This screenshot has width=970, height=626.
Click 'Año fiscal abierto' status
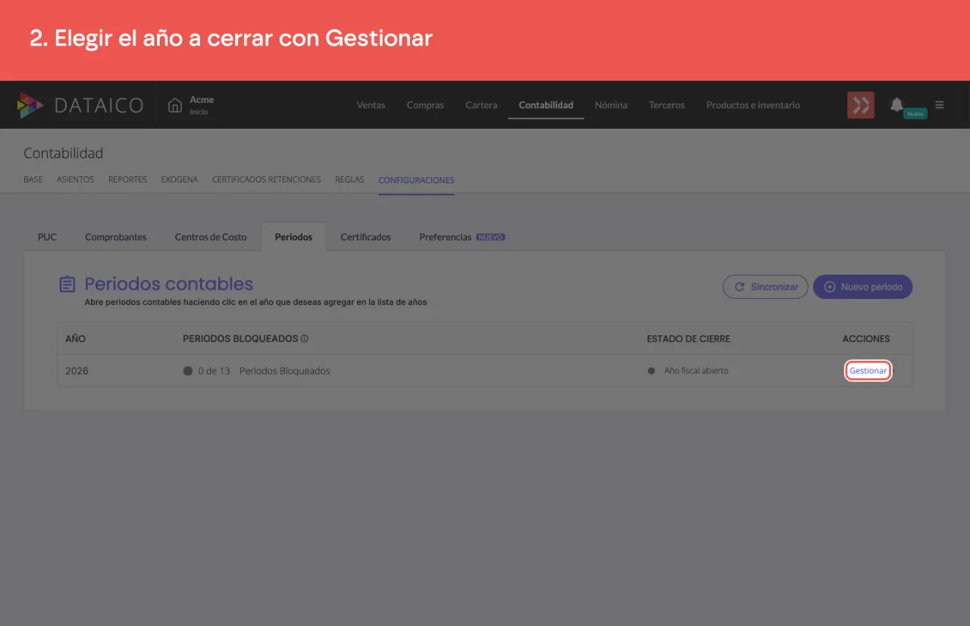click(x=696, y=371)
